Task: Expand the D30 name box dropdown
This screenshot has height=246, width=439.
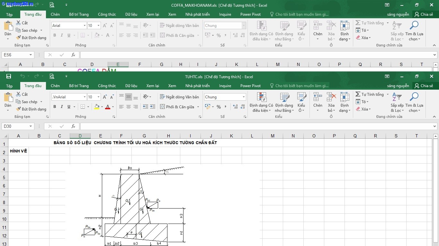Action: tap(31, 126)
